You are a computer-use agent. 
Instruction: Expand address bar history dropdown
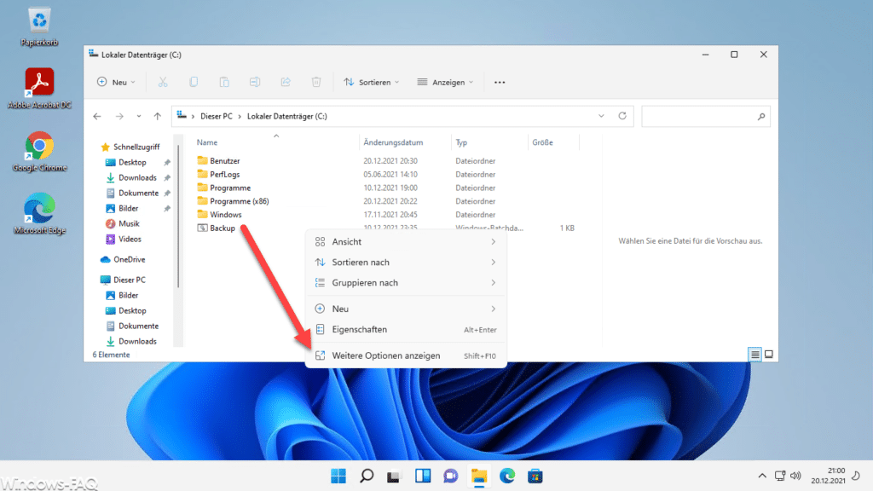point(601,116)
